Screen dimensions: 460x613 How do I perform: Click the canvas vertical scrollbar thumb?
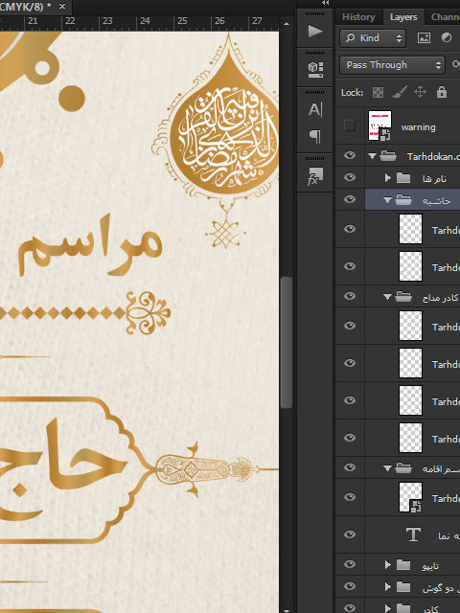(287, 343)
